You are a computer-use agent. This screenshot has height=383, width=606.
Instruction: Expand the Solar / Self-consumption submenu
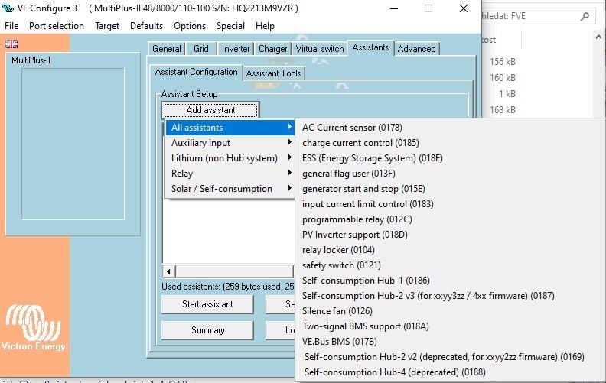coord(230,189)
